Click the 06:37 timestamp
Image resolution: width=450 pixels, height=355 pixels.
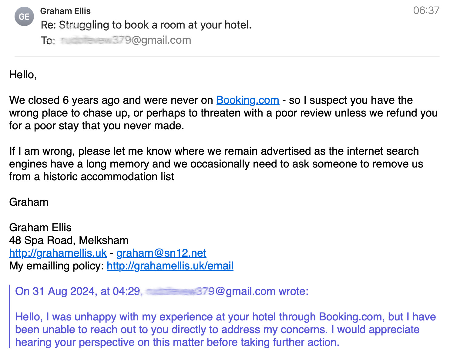pos(426,10)
